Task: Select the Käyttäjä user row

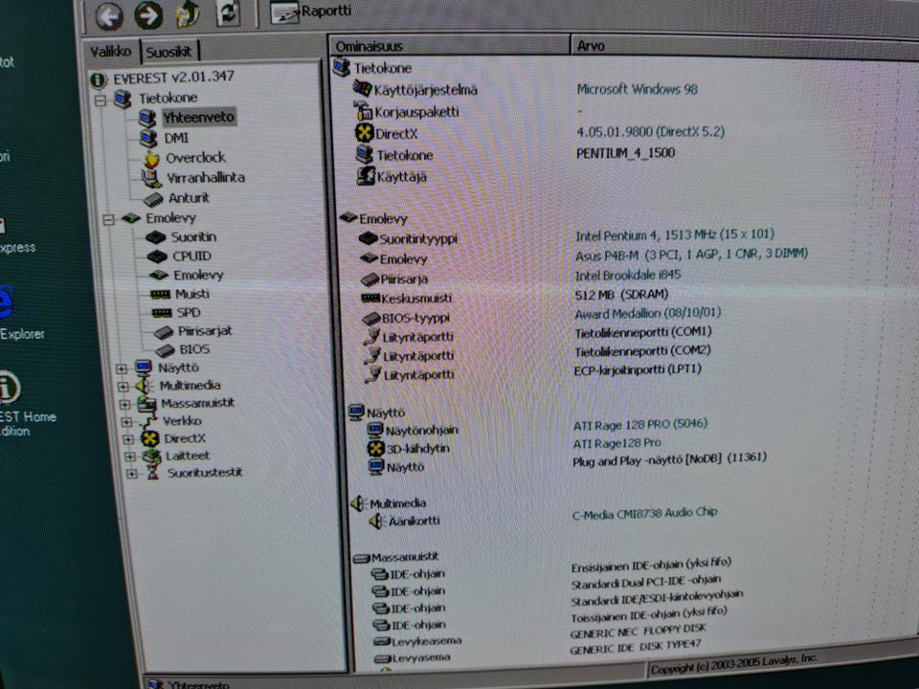Action: pyautogui.click(x=402, y=177)
